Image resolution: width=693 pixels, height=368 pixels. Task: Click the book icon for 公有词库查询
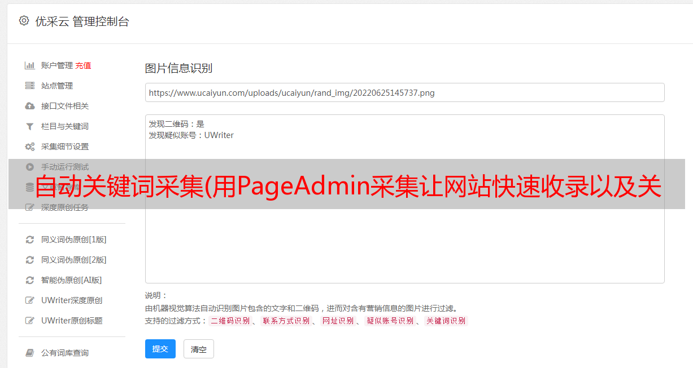click(30, 353)
